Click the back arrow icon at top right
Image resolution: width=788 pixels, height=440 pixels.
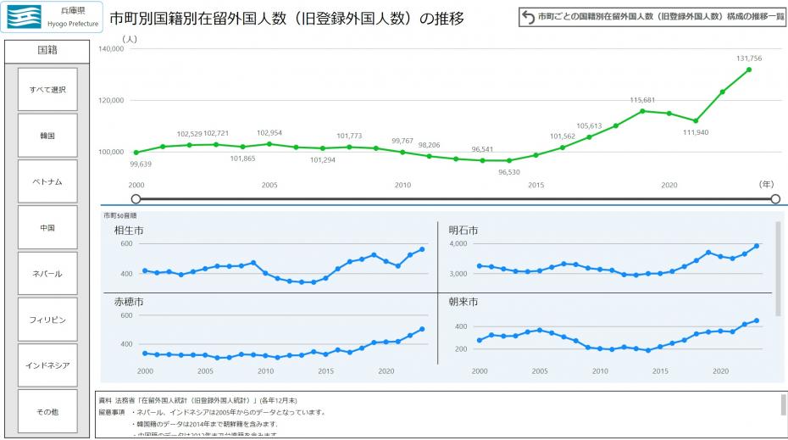pos(529,17)
